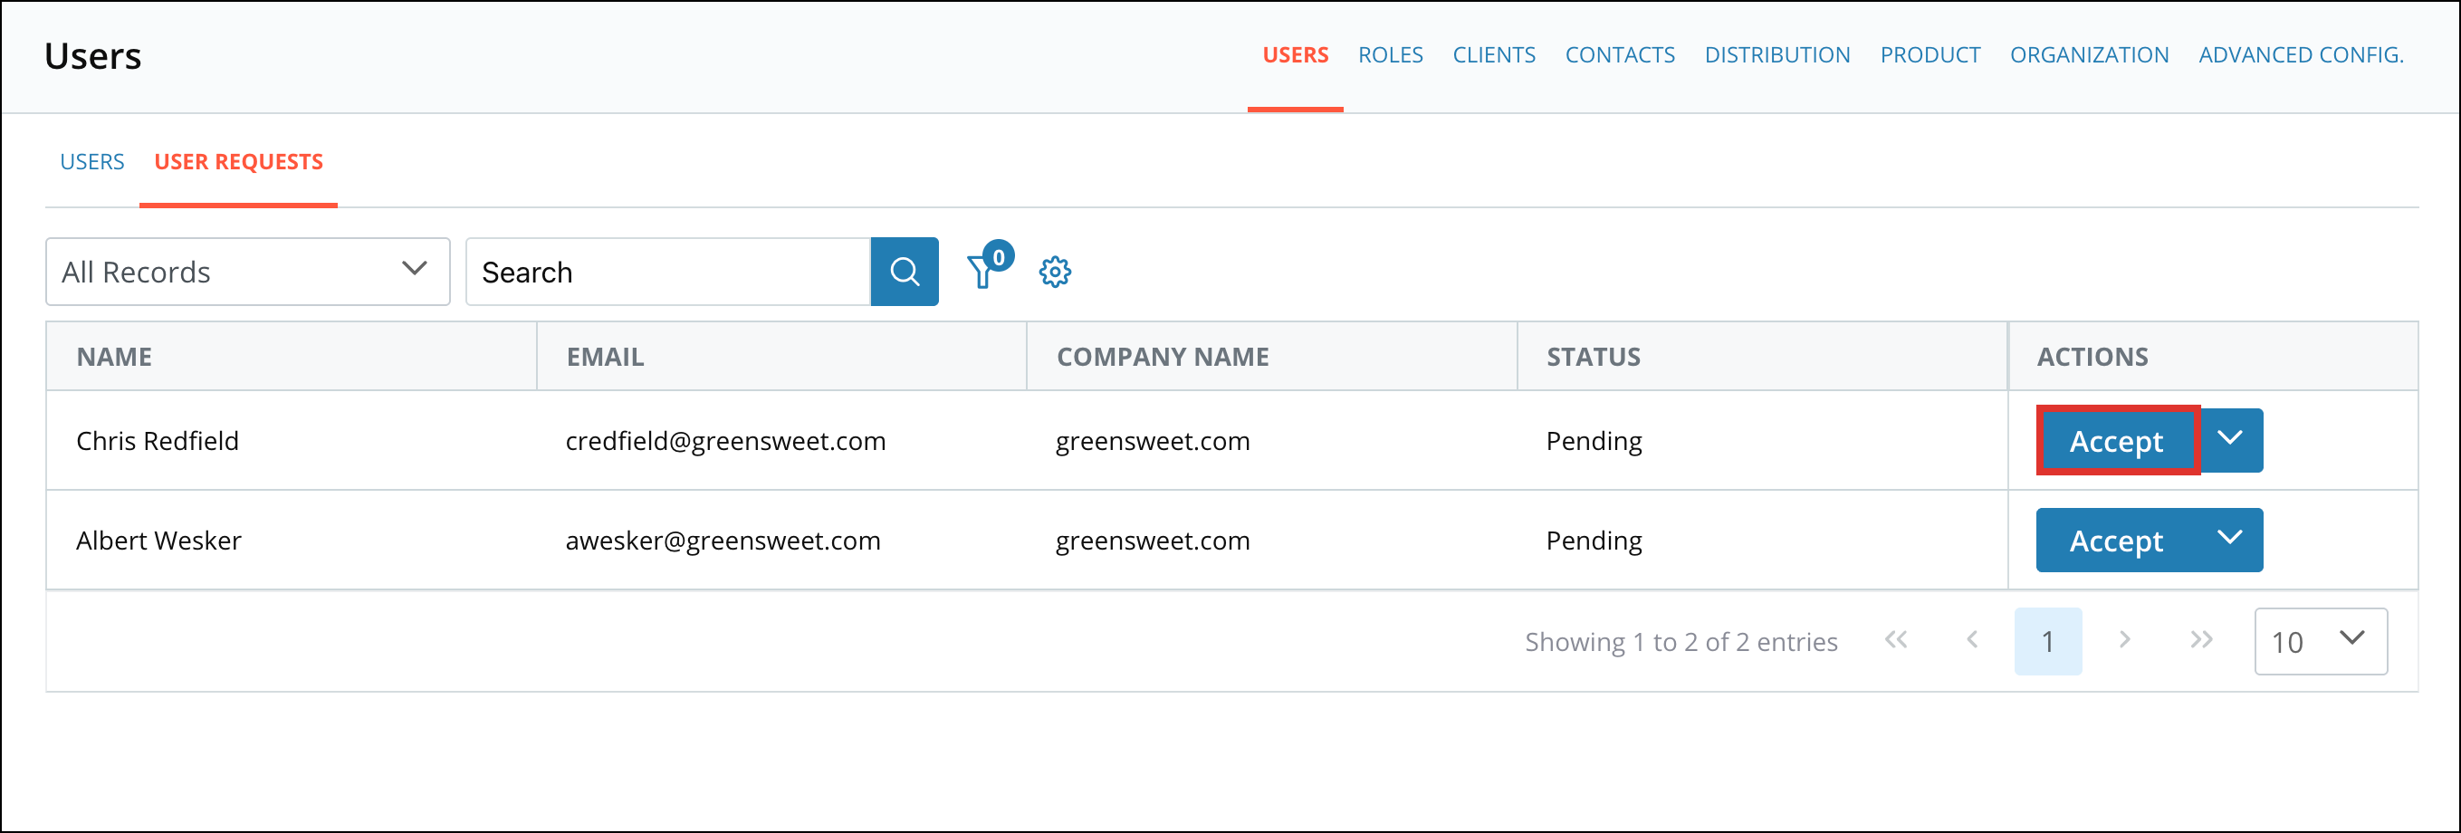Click the search magnifier icon
The height and width of the screenshot is (833, 2461).
[x=904, y=272]
